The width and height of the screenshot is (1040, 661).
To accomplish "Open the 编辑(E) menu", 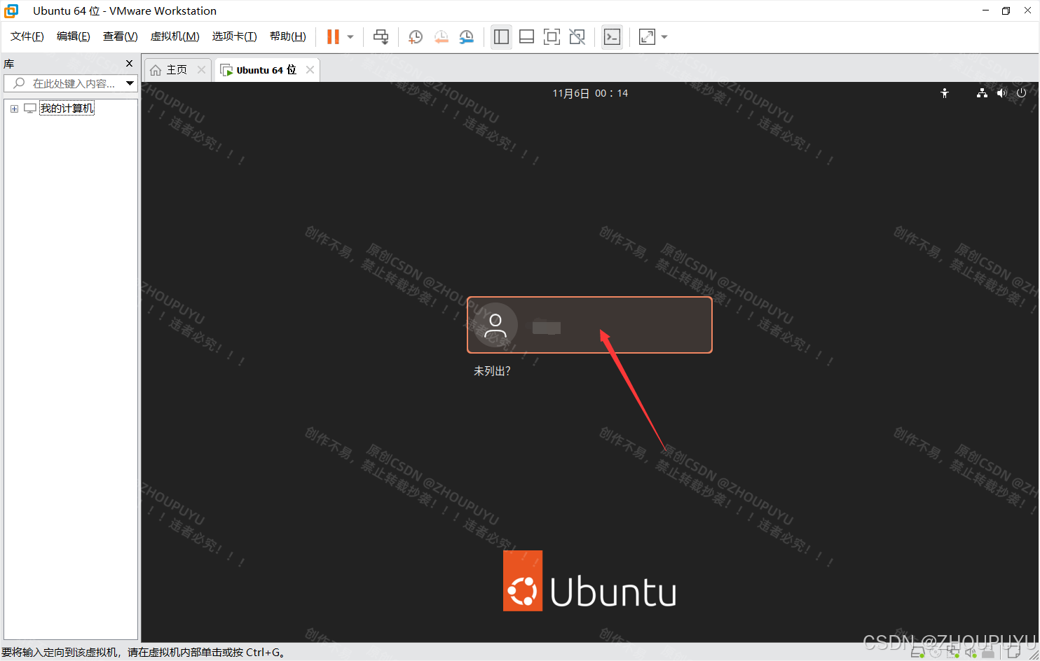I will click(74, 36).
